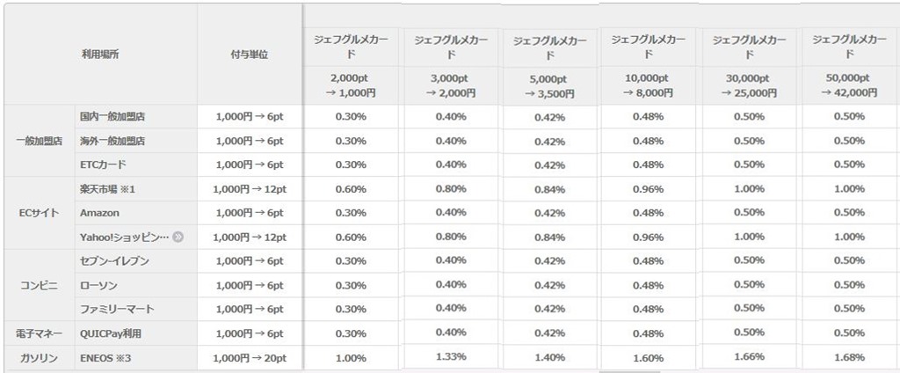This screenshot has width=900, height=373.
Task: Click the 50,000pt → 42,000円 header cell
Action: (850, 85)
